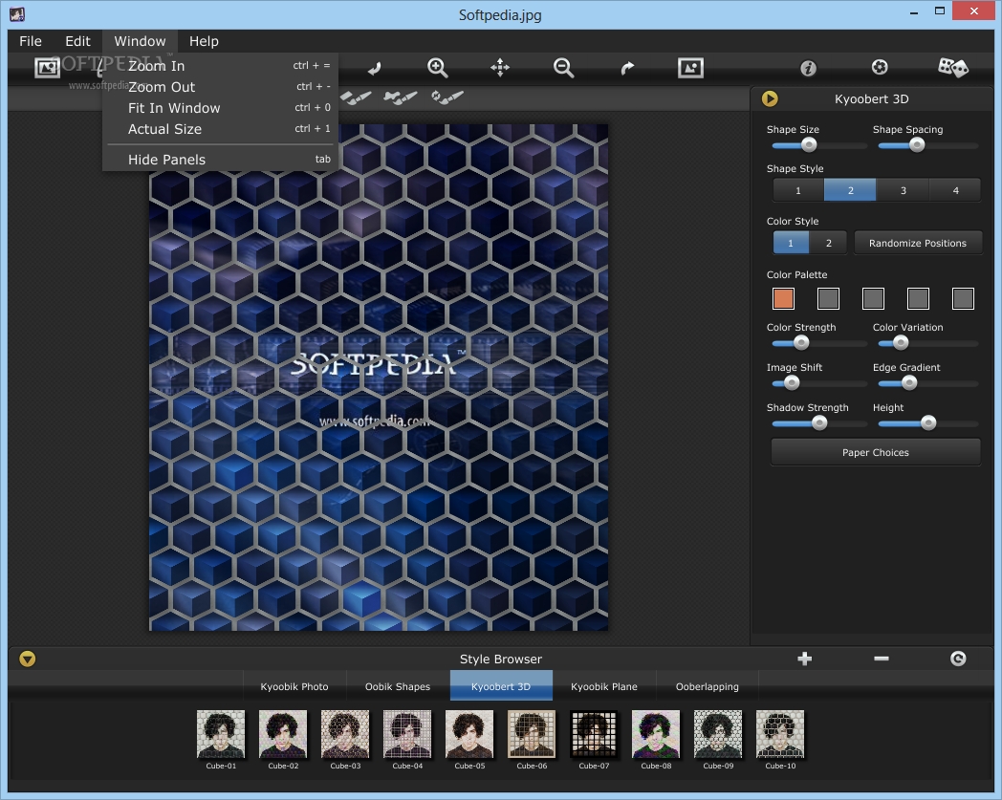Click the zoom in magnifier icon
Image resolution: width=1002 pixels, height=800 pixels.
point(437,68)
